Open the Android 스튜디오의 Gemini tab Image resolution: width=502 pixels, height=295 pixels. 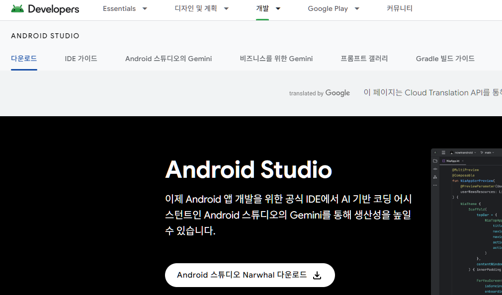[168, 59]
